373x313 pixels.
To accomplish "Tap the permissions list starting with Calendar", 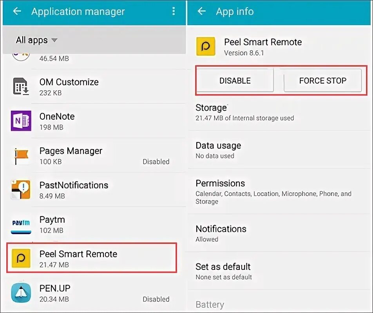I will (273, 197).
